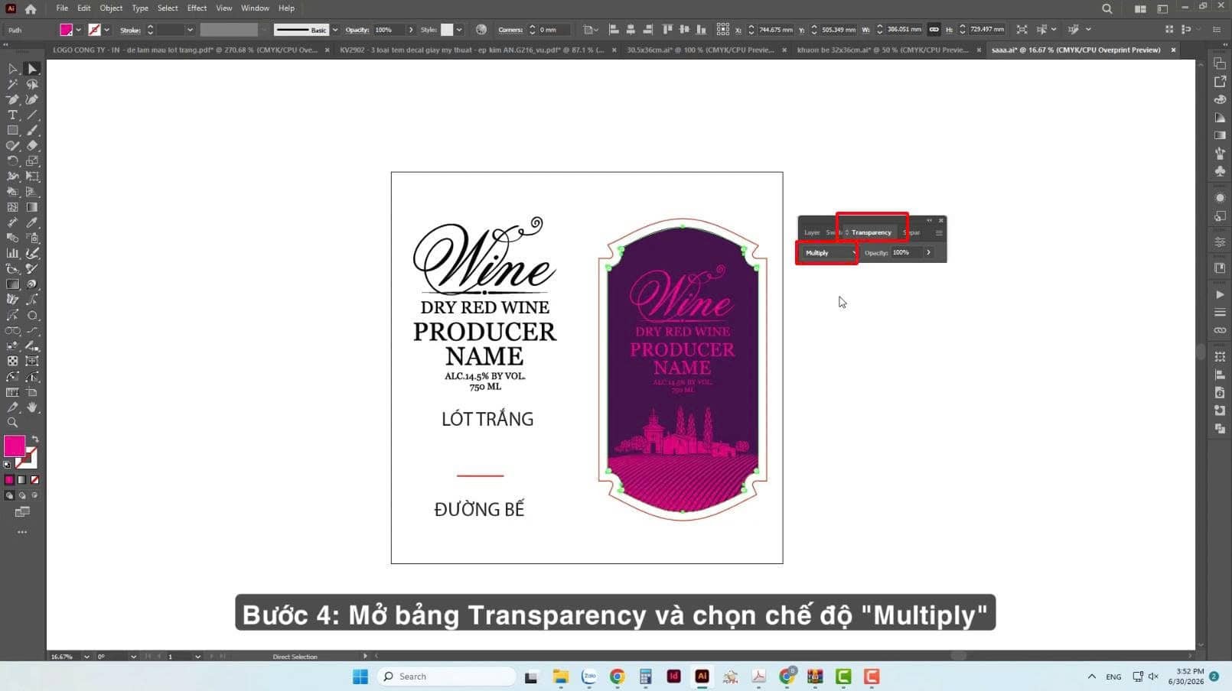Toggle constrain width and height proportions link
The width and height of the screenshot is (1232, 691).
click(x=934, y=30)
